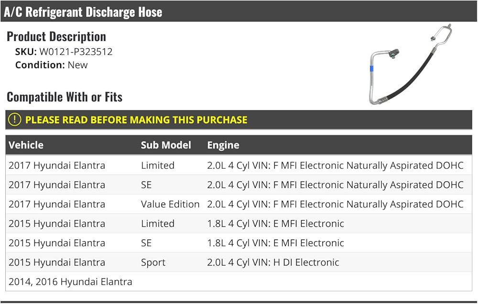Click the 2014, 2016 Hyundai Elantra row
The width and height of the screenshot is (478, 304).
click(x=70, y=282)
